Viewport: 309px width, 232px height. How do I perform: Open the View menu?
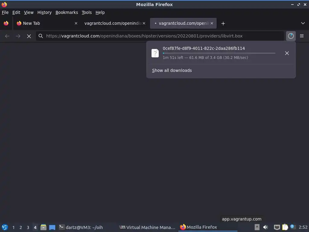[x=29, y=12]
